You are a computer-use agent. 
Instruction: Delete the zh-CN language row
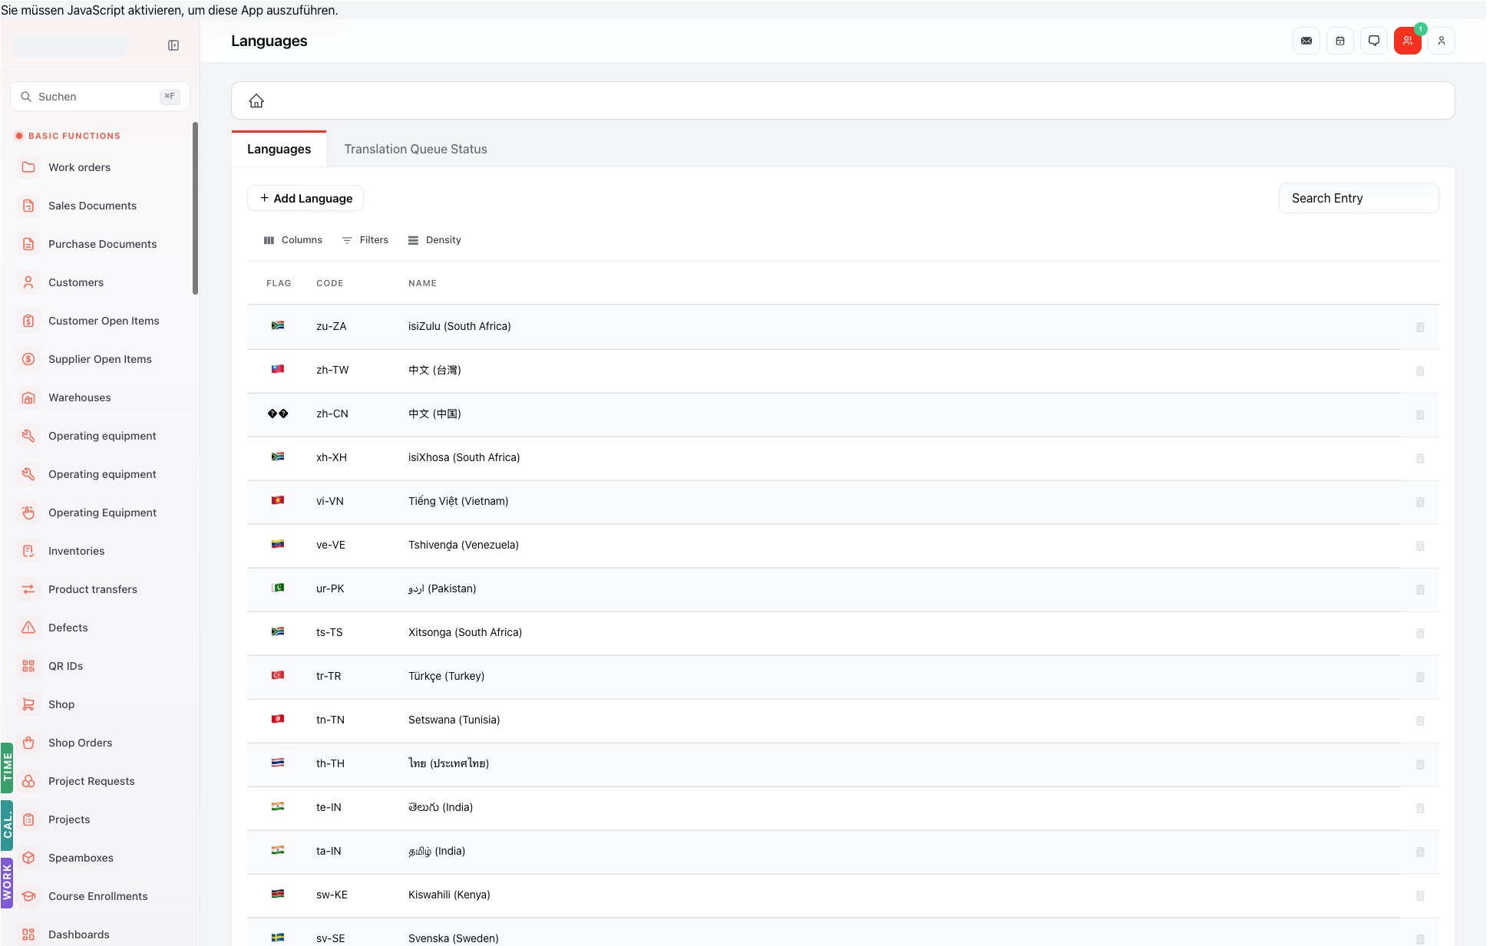pos(1420,414)
